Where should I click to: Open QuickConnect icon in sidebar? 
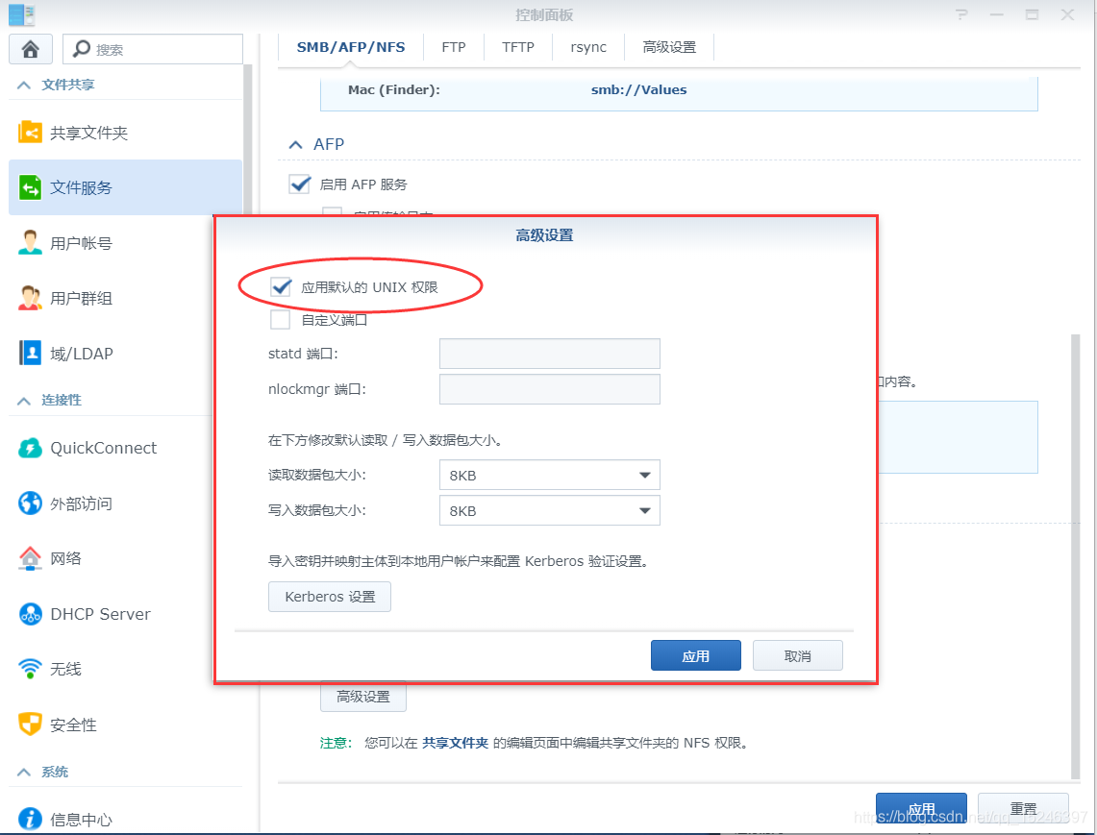click(x=30, y=448)
